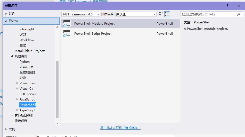
Task: Click in the 搜索已安装模板 search box
Action: pos(209,14)
